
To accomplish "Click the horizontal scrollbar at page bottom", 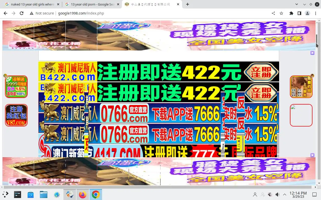I will (x=158, y=187).
